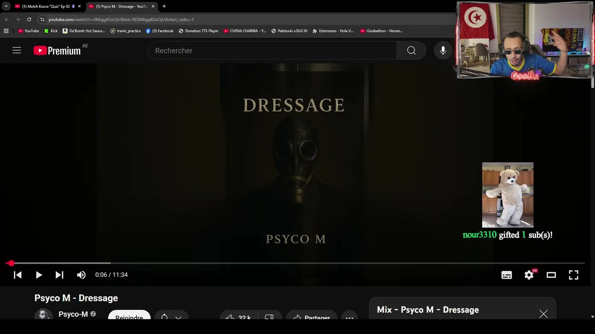Open the tab search dropdown
This screenshot has height=334, width=595.
click(x=6, y=6)
